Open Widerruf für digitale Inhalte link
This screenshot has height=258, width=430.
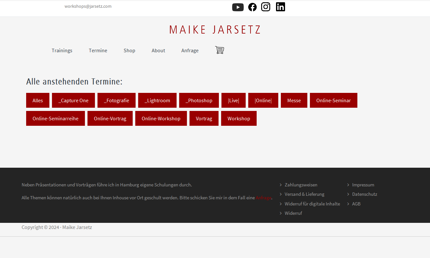312,204
